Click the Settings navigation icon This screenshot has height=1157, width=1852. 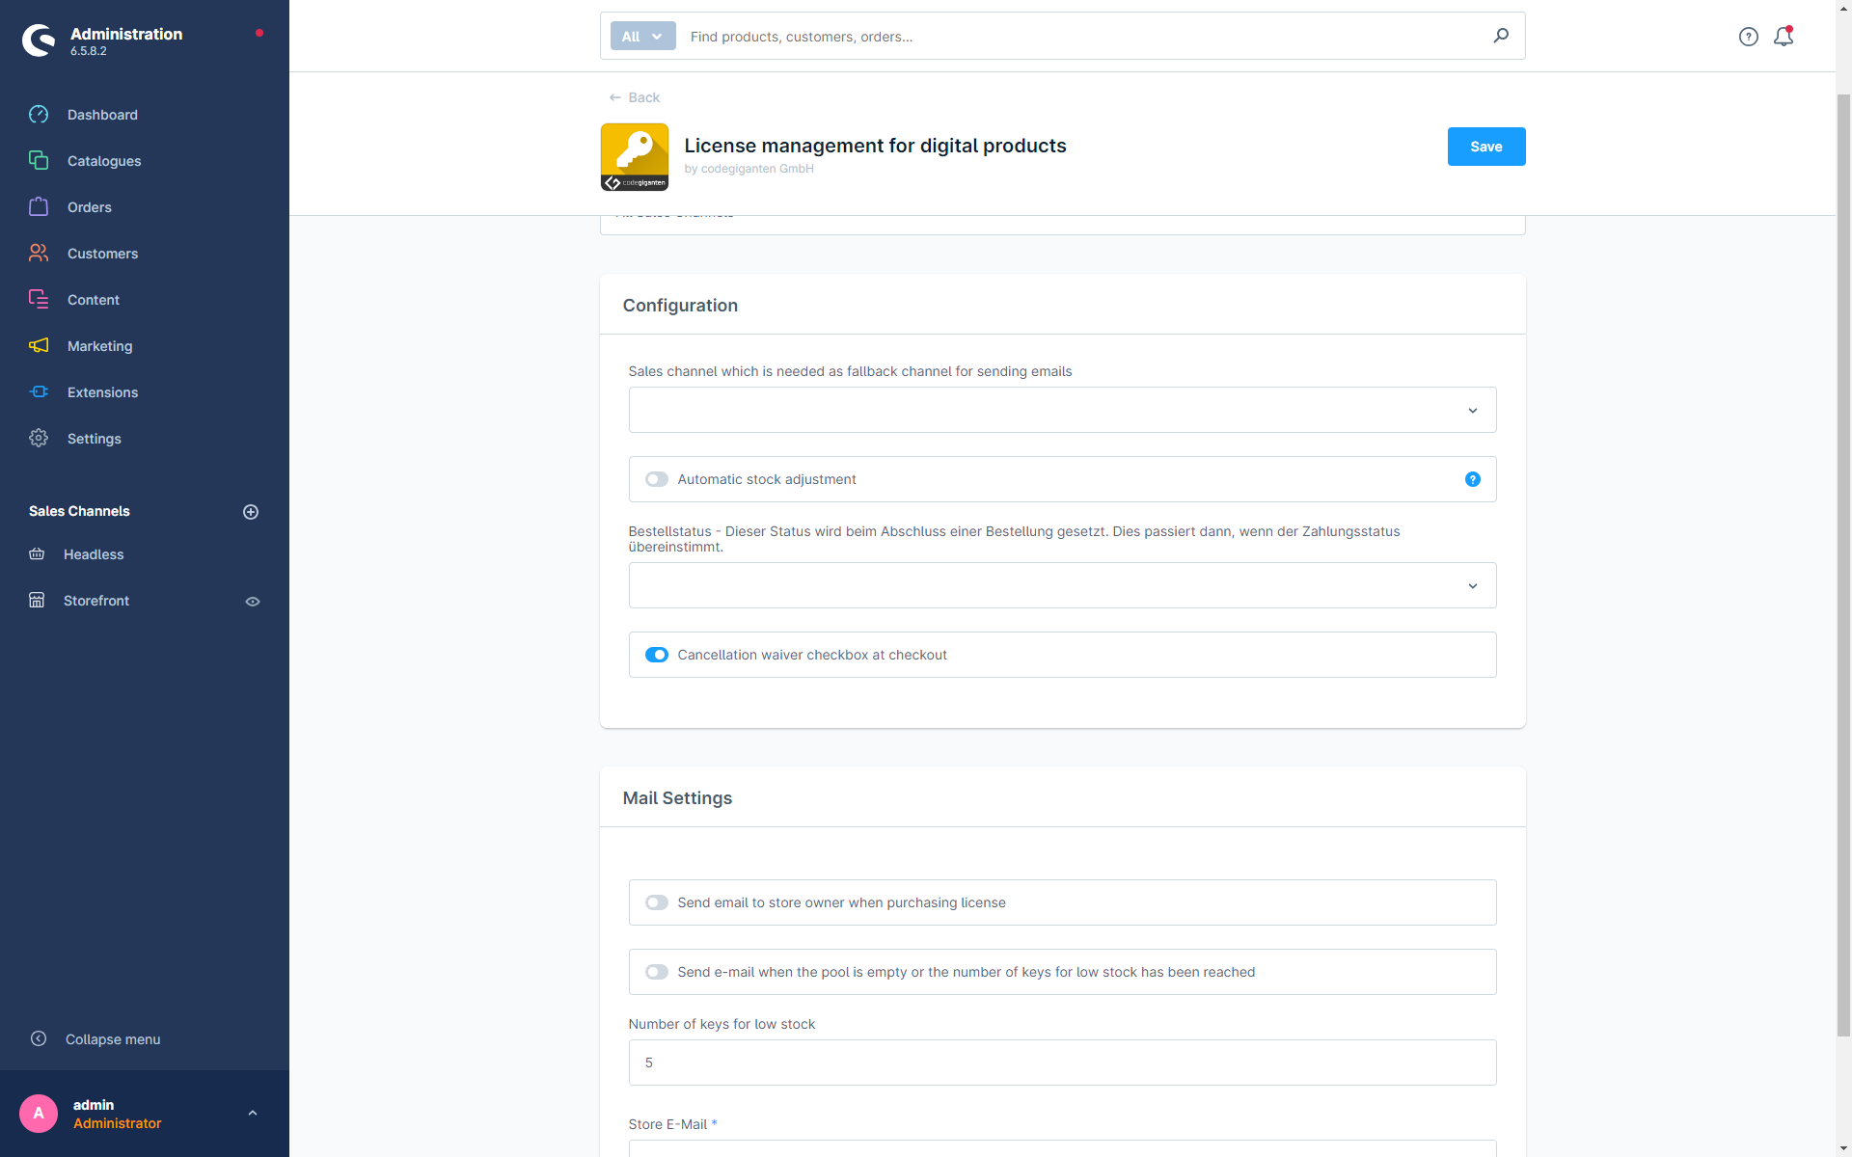[38, 437]
